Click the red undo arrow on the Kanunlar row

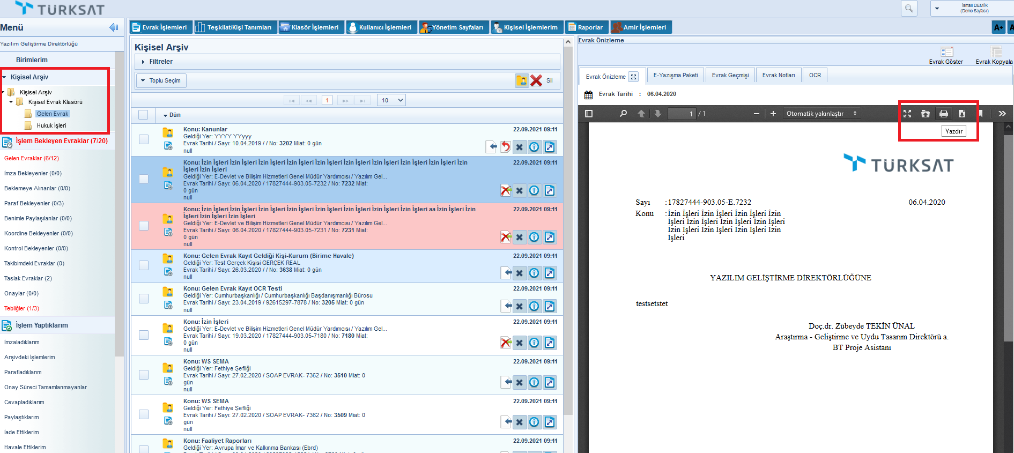pyautogui.click(x=505, y=147)
